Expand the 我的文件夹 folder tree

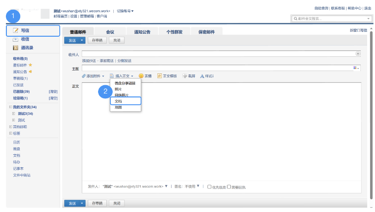10,107
